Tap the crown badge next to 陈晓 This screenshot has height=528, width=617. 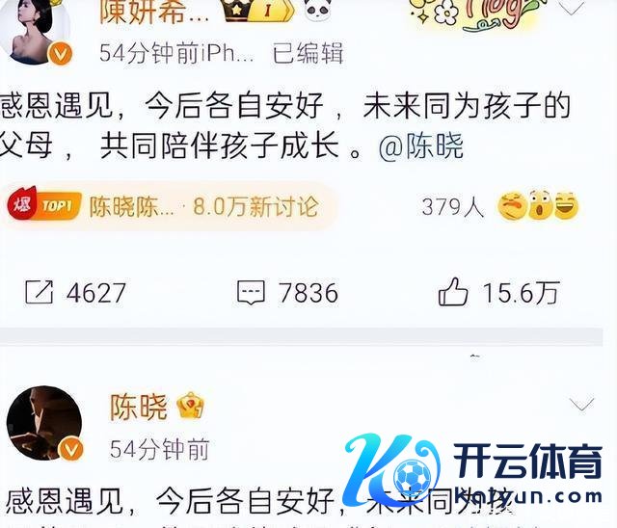191,406
